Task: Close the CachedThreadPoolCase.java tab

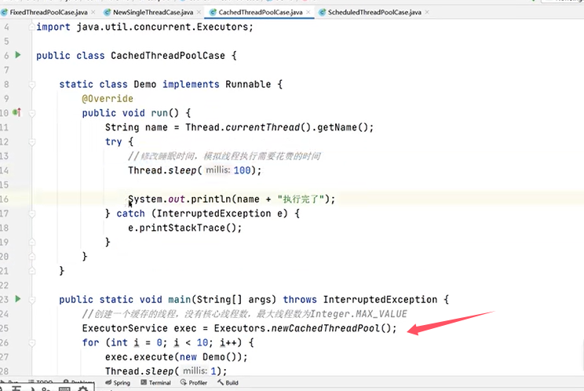Action: pos(308,13)
